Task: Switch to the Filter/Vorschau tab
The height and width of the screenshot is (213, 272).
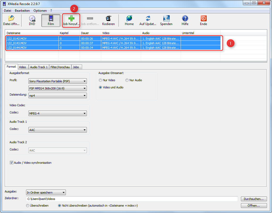Action: point(60,67)
